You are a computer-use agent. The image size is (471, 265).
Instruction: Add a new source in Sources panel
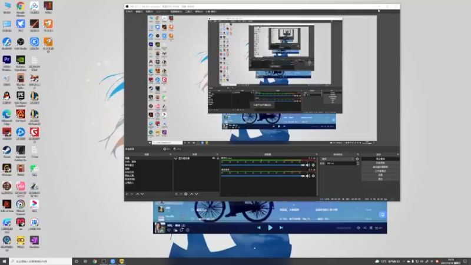176,194
